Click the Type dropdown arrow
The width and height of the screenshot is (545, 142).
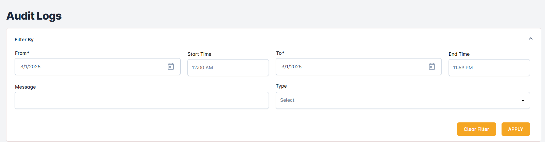pos(523,100)
